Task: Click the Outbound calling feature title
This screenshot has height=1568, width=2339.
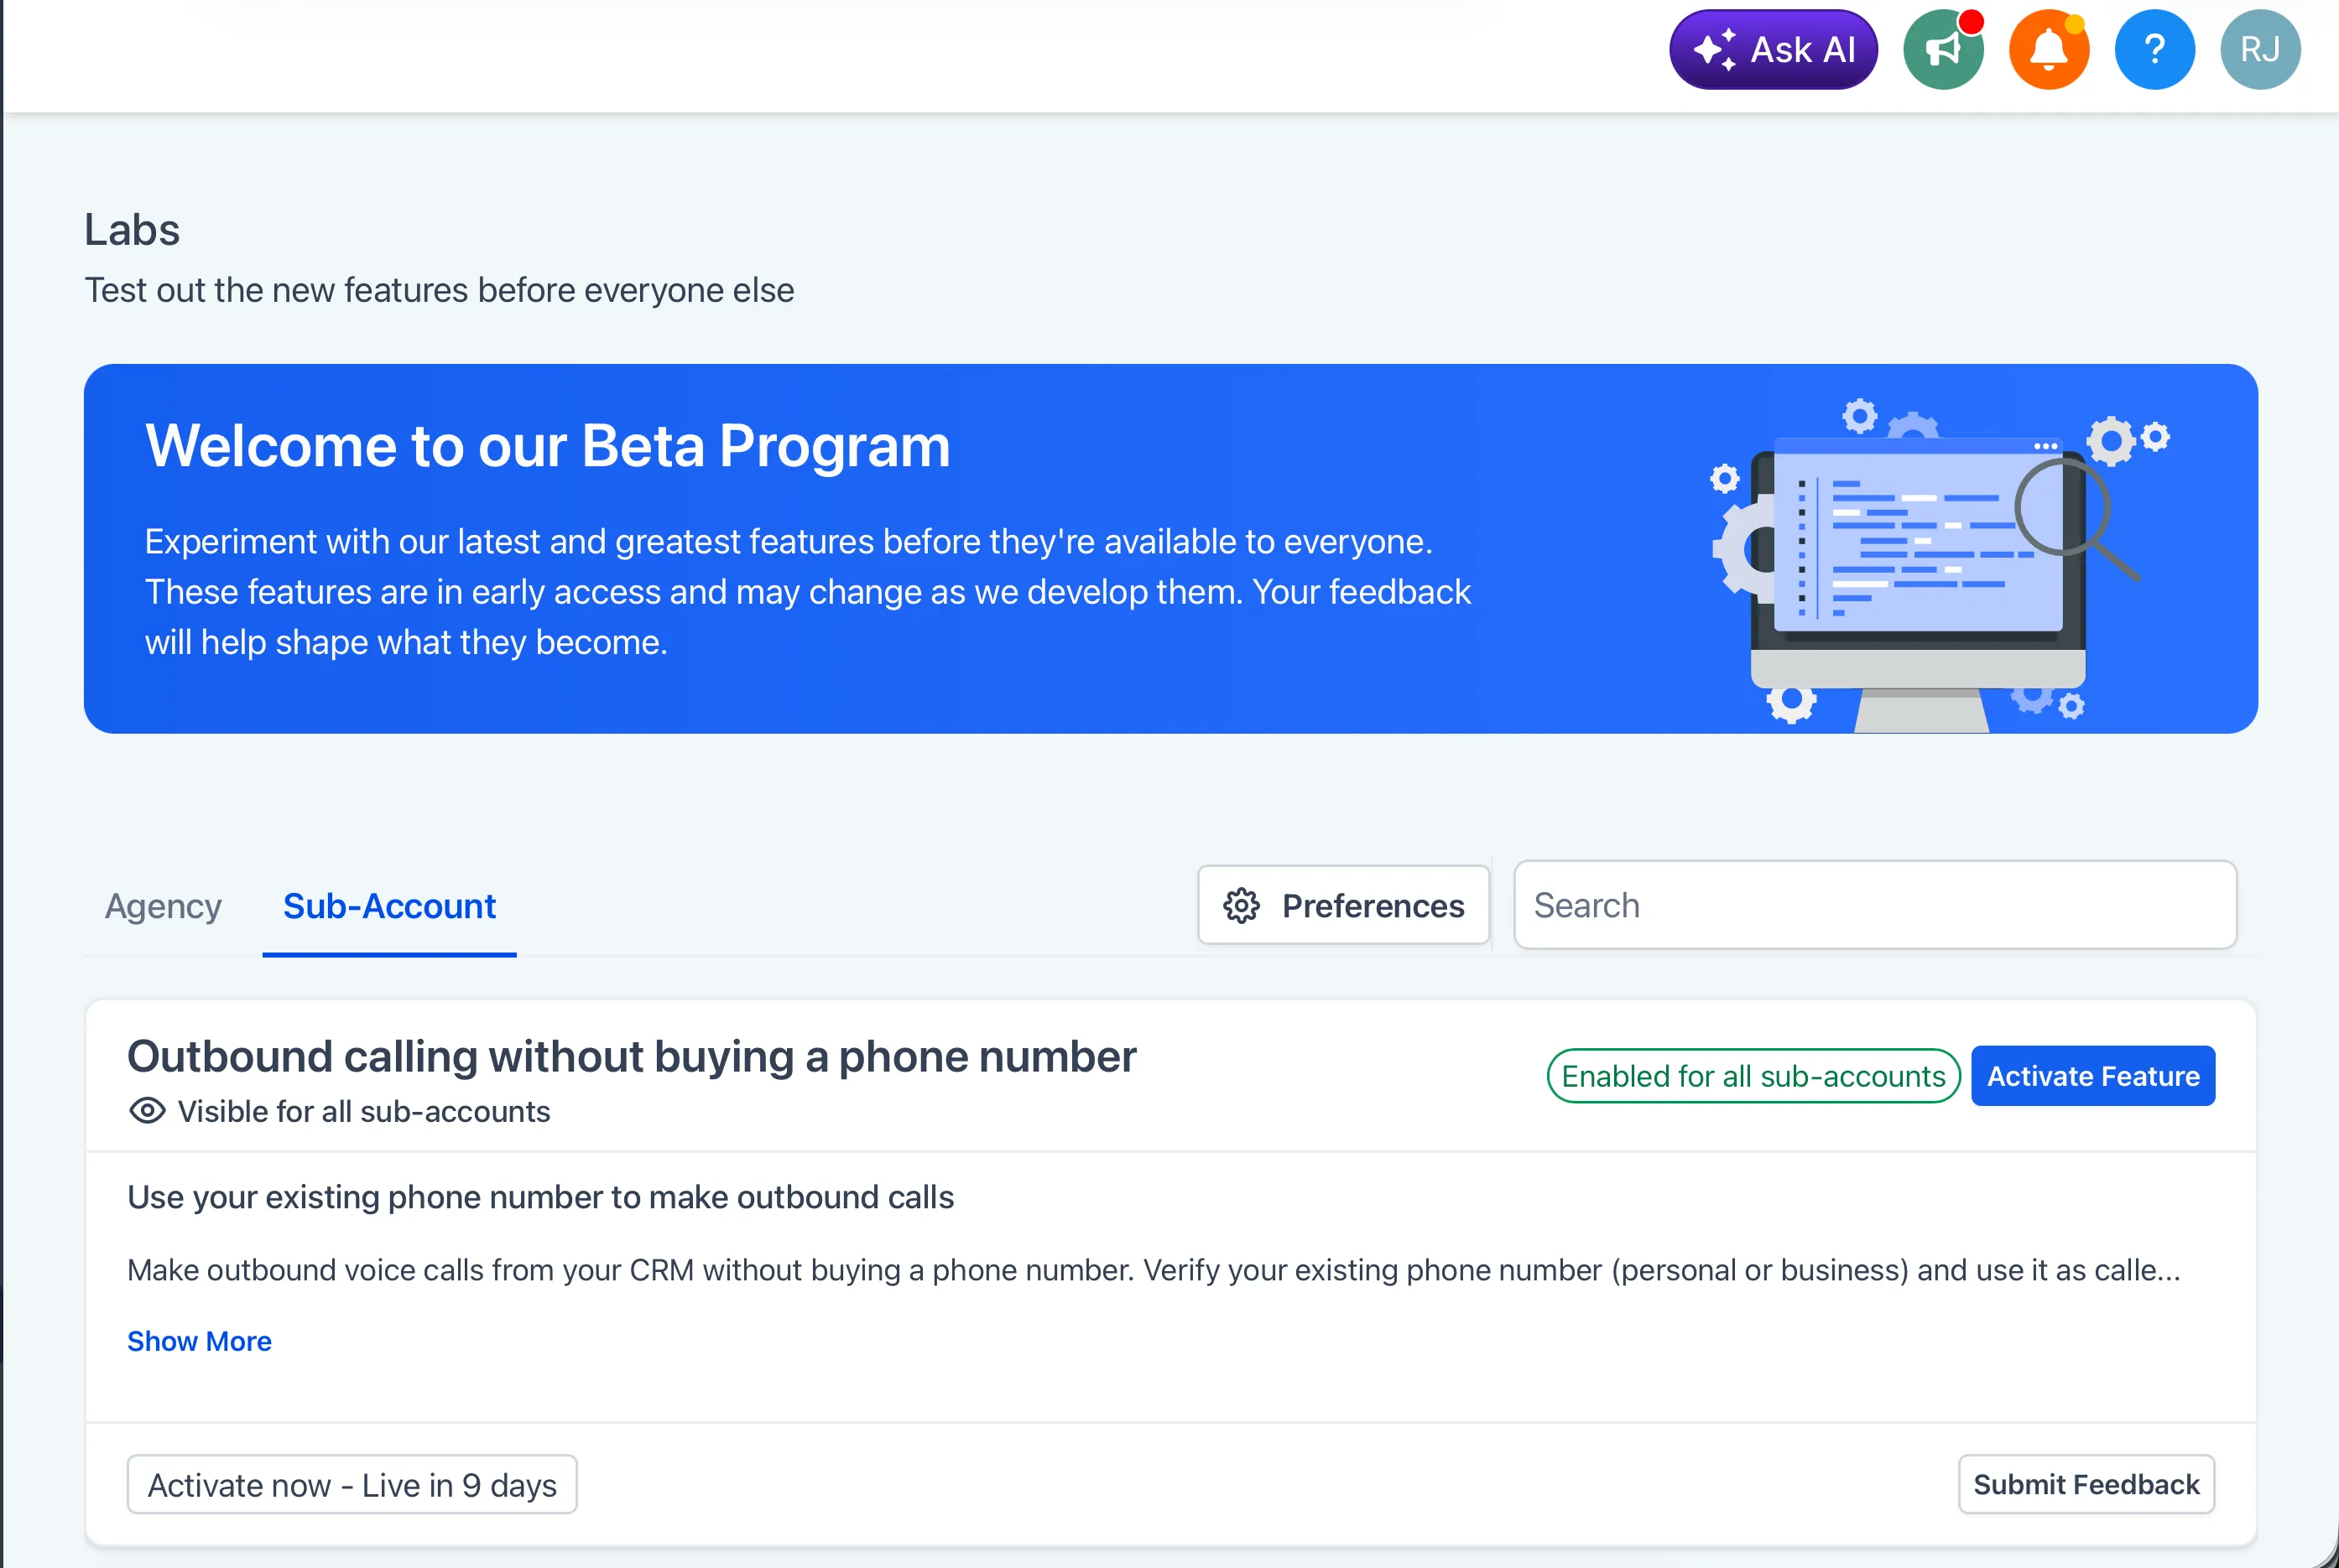Action: (631, 1057)
